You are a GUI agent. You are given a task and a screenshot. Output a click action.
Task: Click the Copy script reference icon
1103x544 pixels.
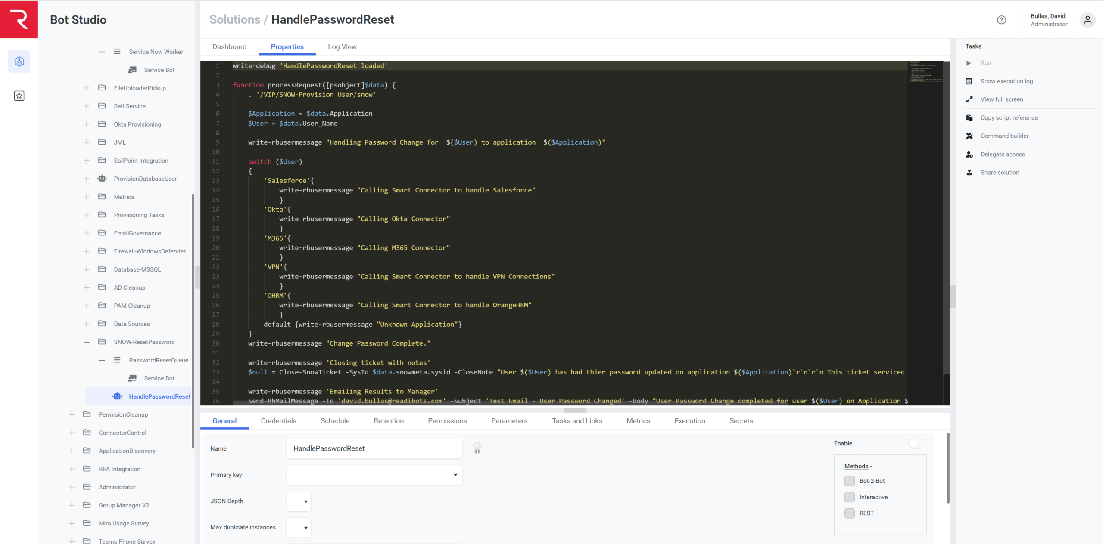pos(969,117)
